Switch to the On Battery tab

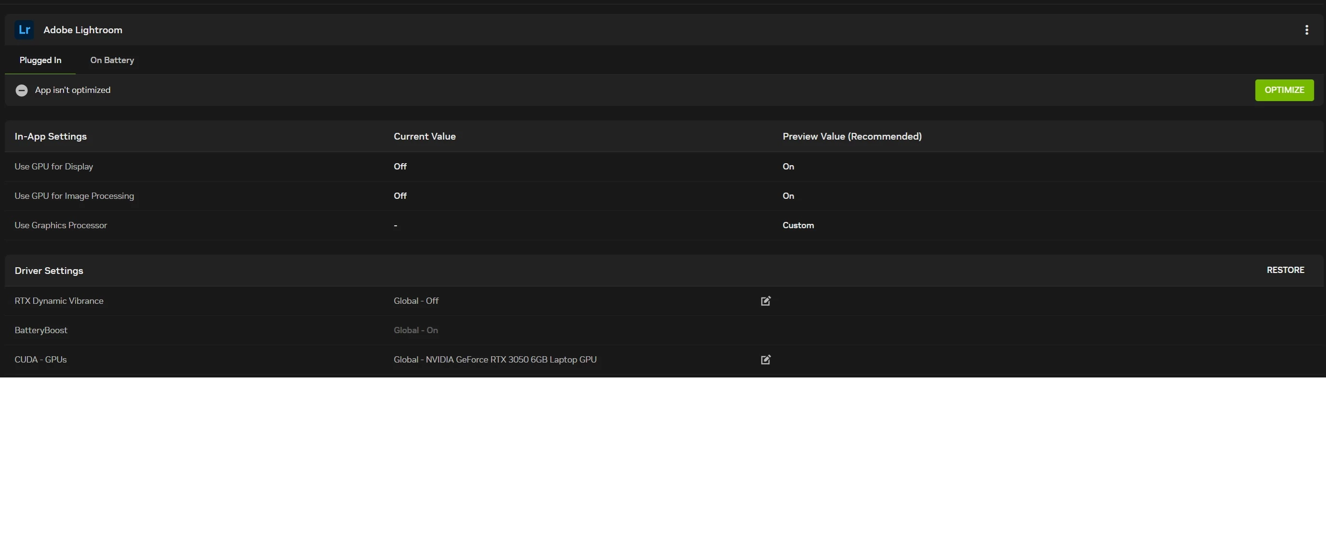(x=112, y=60)
